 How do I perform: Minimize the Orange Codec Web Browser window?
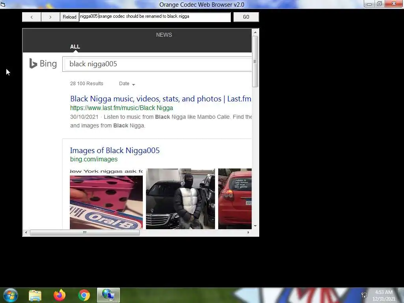click(369, 4)
